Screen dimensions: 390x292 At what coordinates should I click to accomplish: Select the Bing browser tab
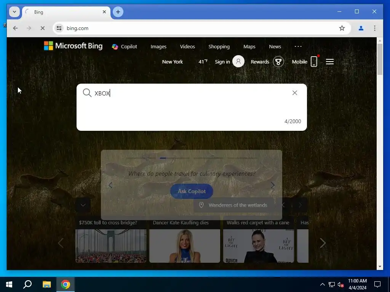[66, 12]
